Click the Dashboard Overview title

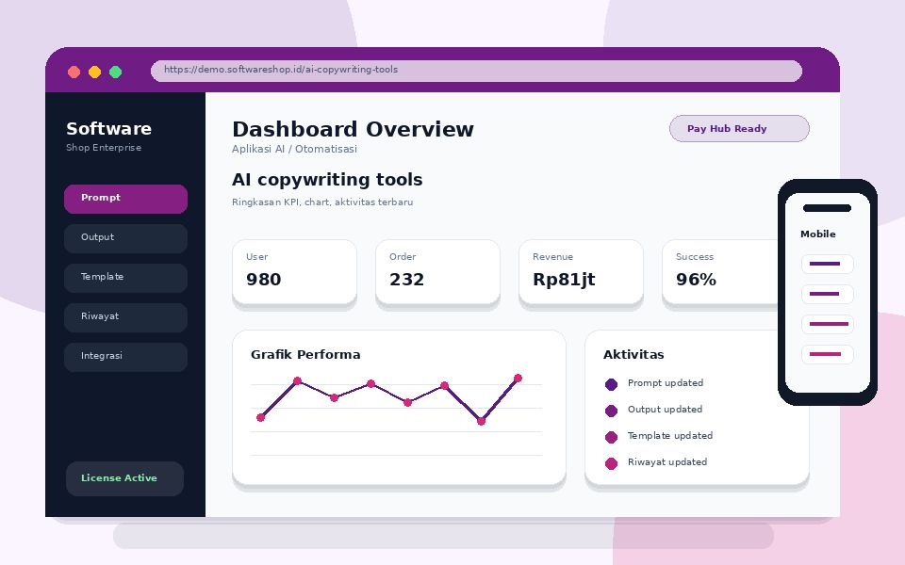(x=353, y=129)
